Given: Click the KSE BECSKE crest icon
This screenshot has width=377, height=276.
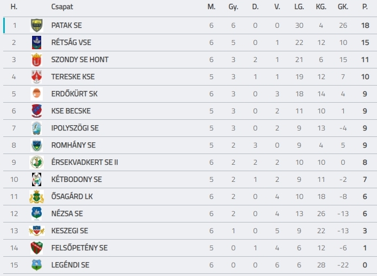Looking at the screenshot, I should pyautogui.click(x=36, y=111).
